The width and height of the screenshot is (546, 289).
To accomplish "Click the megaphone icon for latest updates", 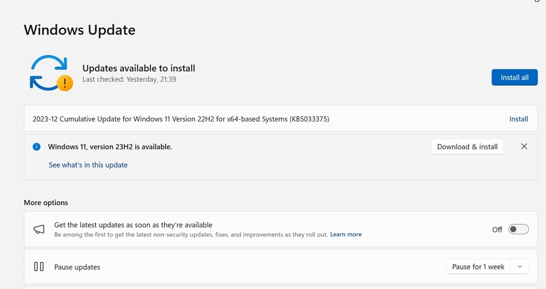I will click(x=39, y=229).
